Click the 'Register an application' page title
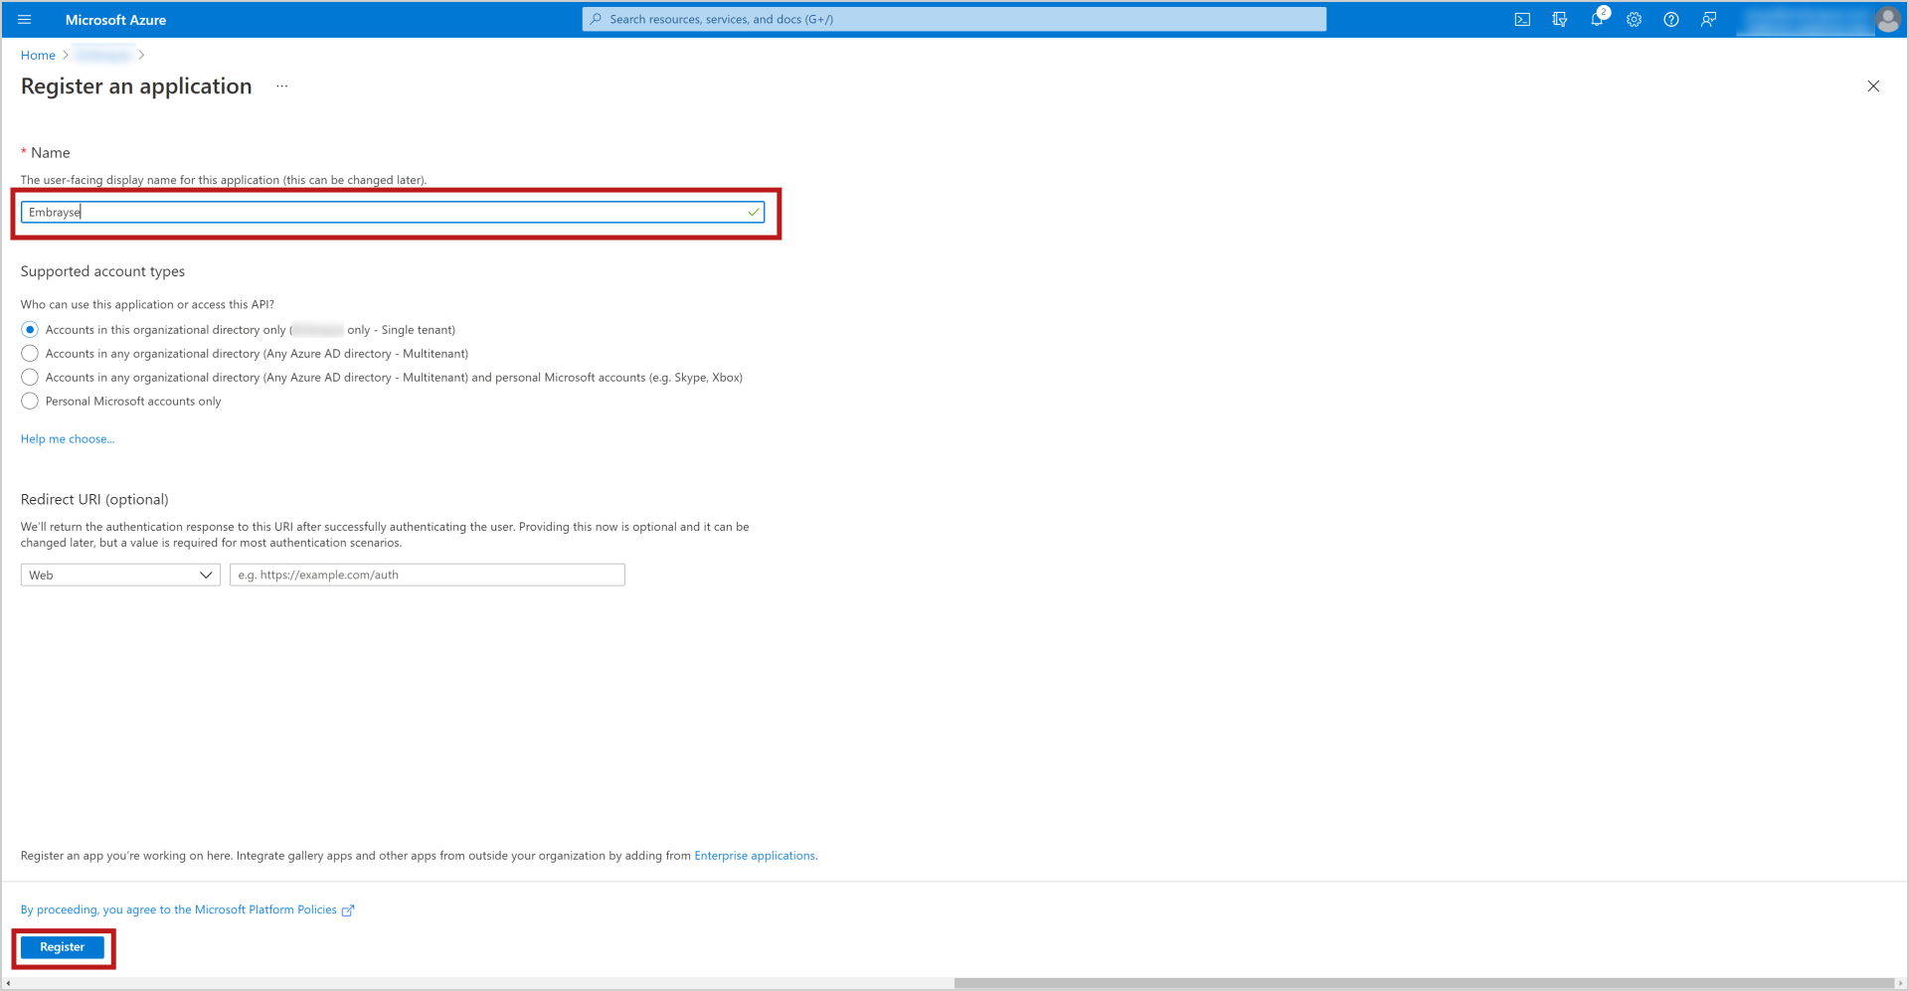This screenshot has width=1909, height=991. [x=136, y=86]
